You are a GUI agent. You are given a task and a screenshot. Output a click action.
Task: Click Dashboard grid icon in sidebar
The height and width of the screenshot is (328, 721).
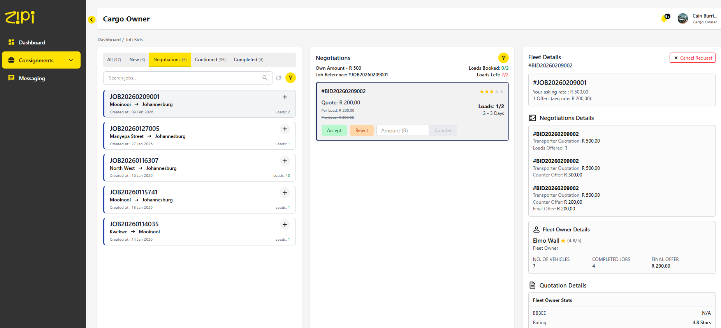point(11,42)
